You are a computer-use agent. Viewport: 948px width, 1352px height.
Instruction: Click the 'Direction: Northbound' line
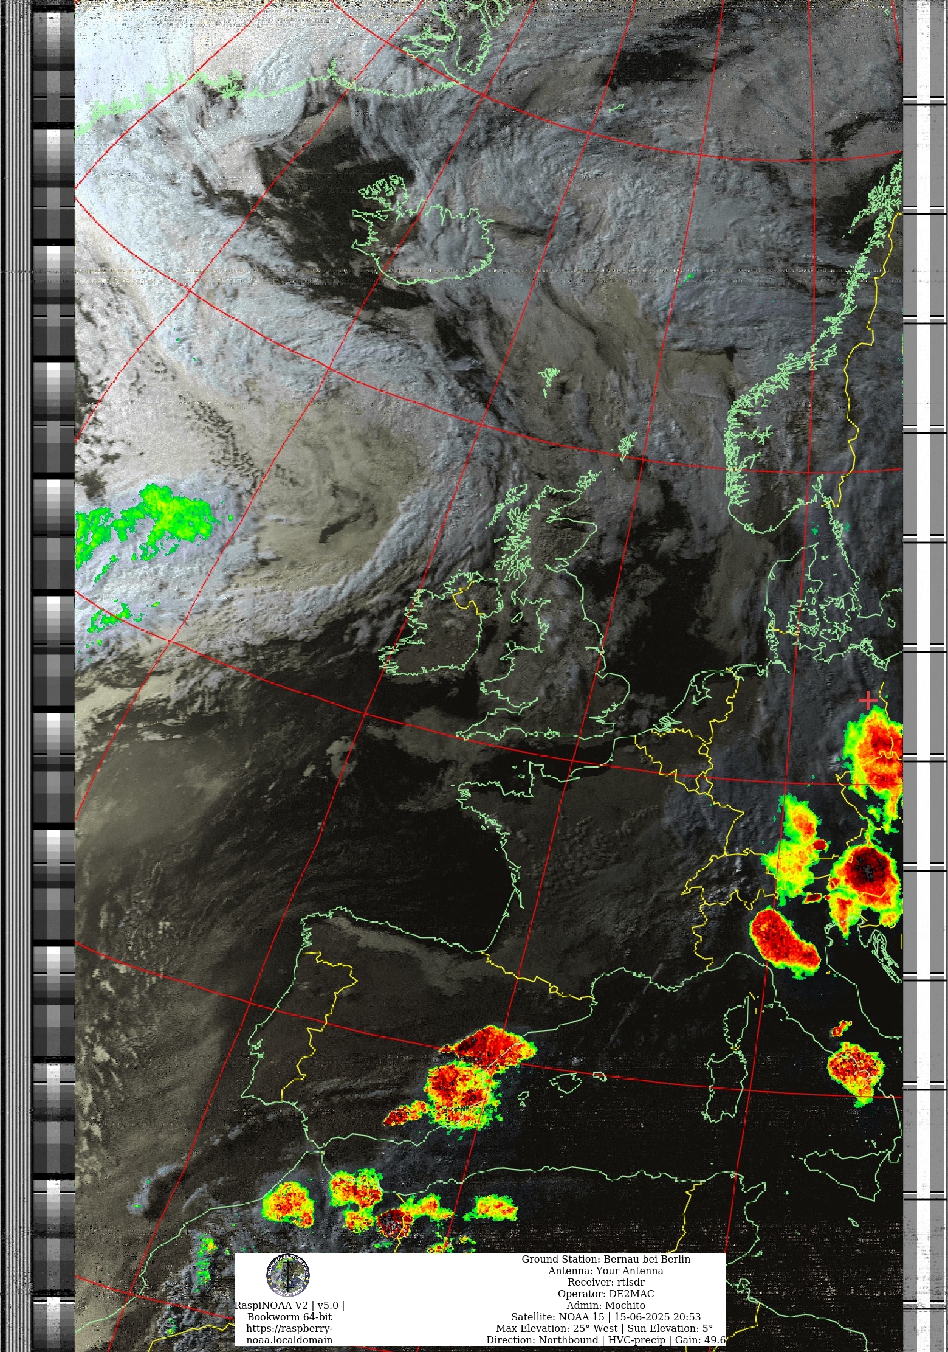[606, 1340]
